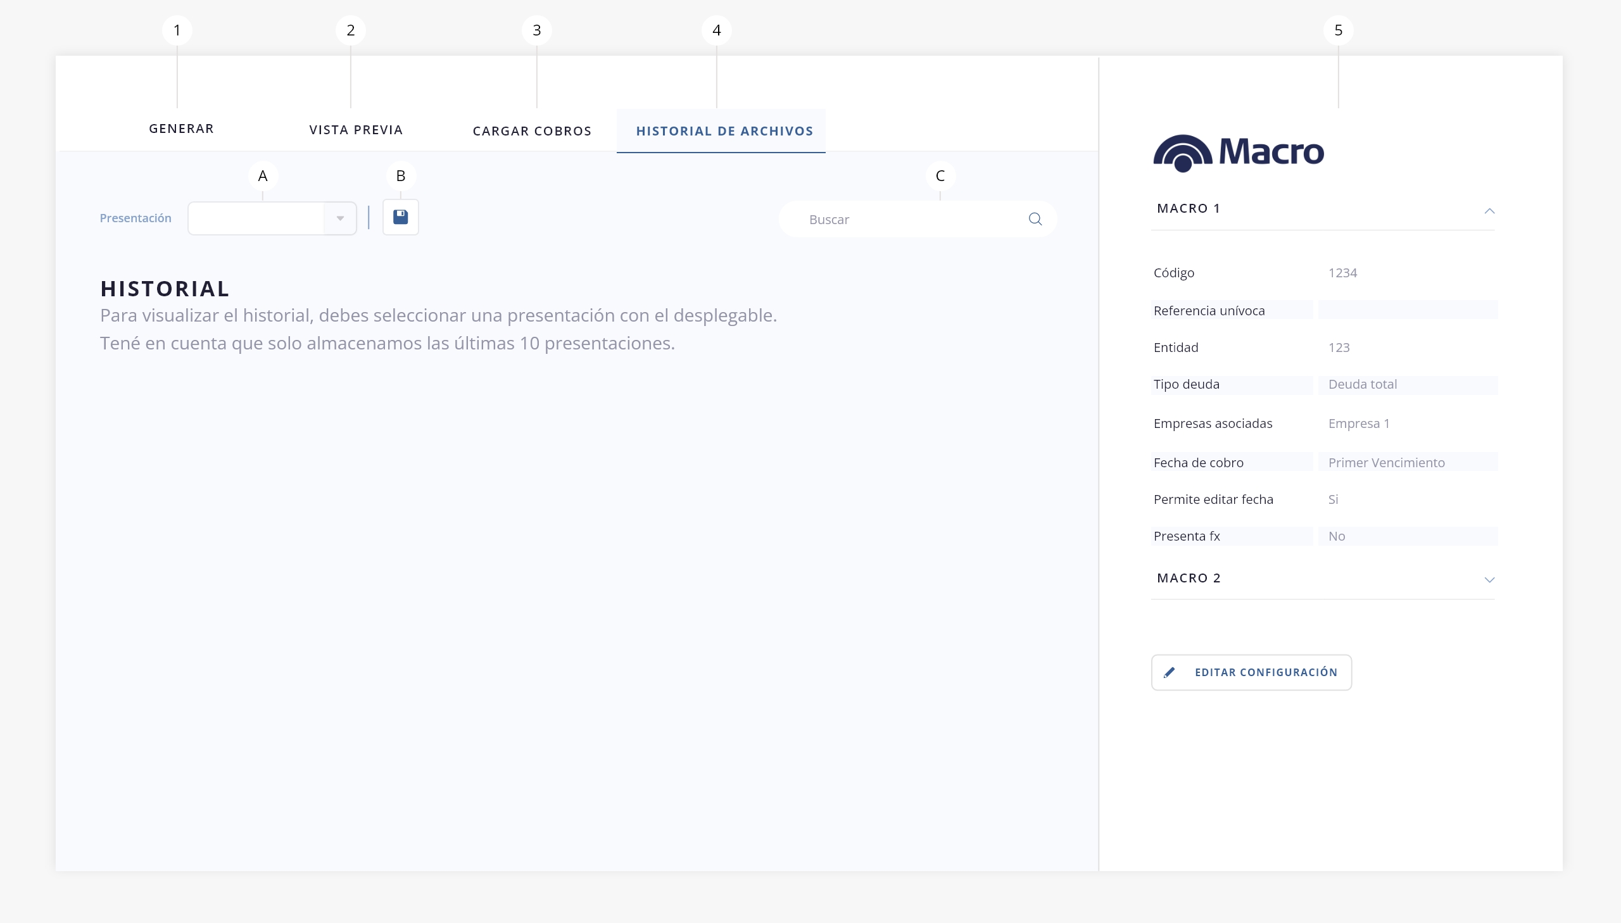Click the Referencia unívoca value field
Viewport: 1621px width, 923px height.
click(x=1408, y=311)
